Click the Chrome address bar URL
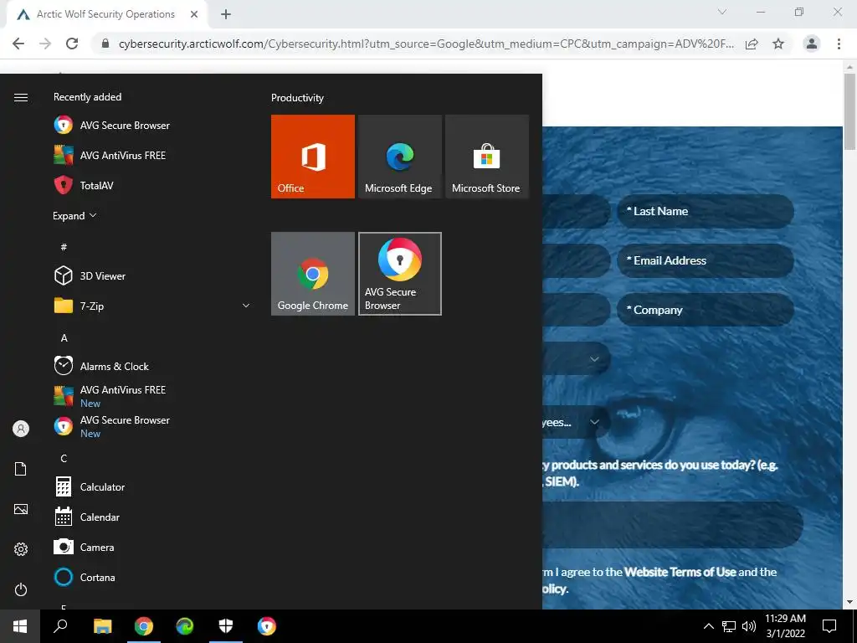 [x=426, y=44]
